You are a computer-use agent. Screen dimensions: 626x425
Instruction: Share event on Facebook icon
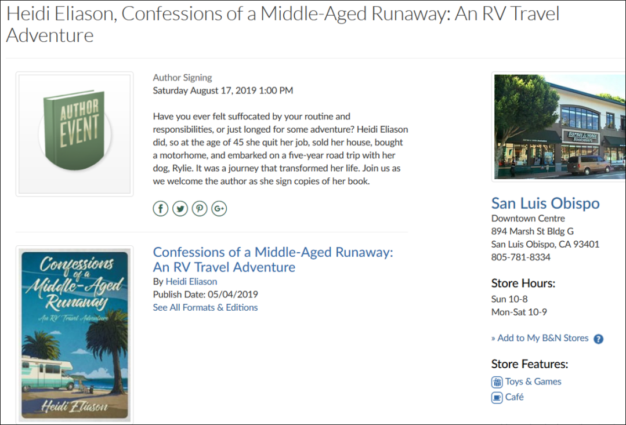pos(161,209)
